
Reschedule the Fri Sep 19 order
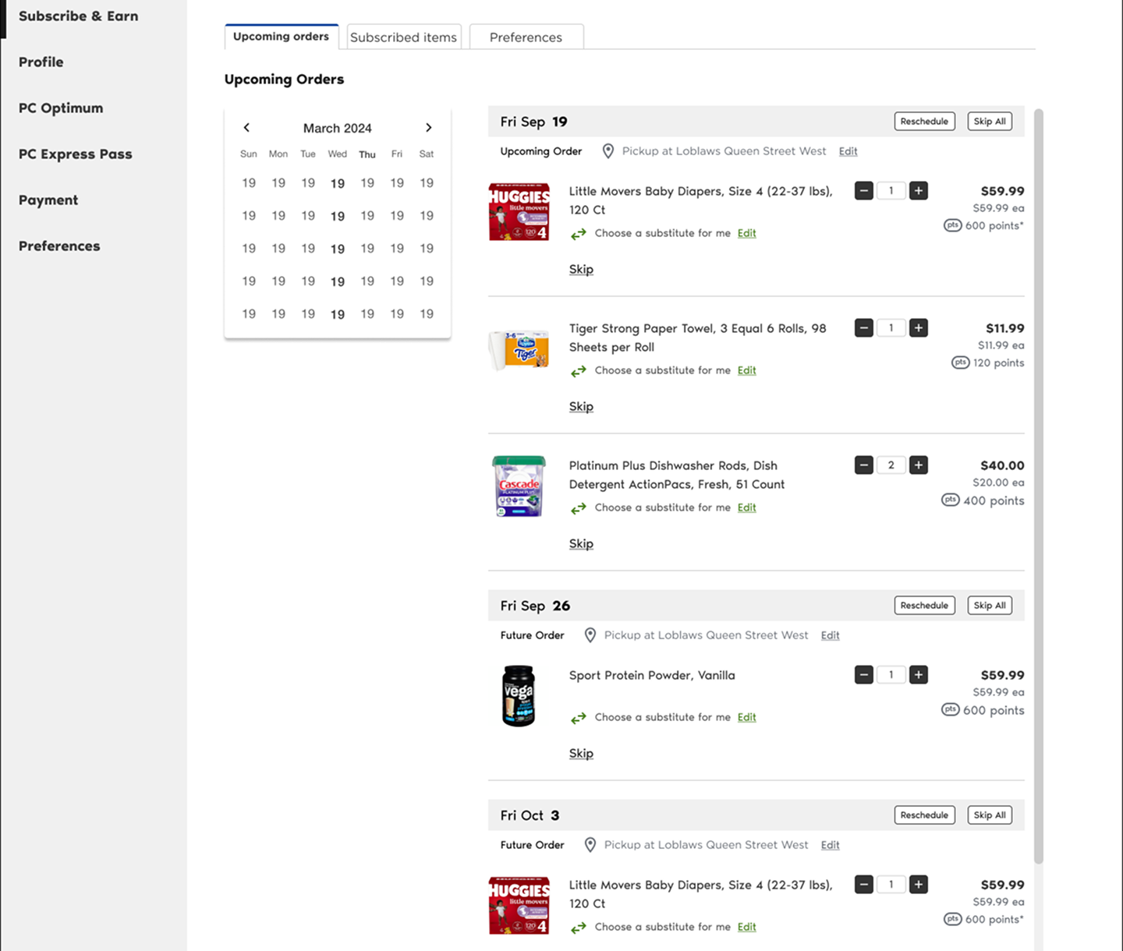pos(924,122)
